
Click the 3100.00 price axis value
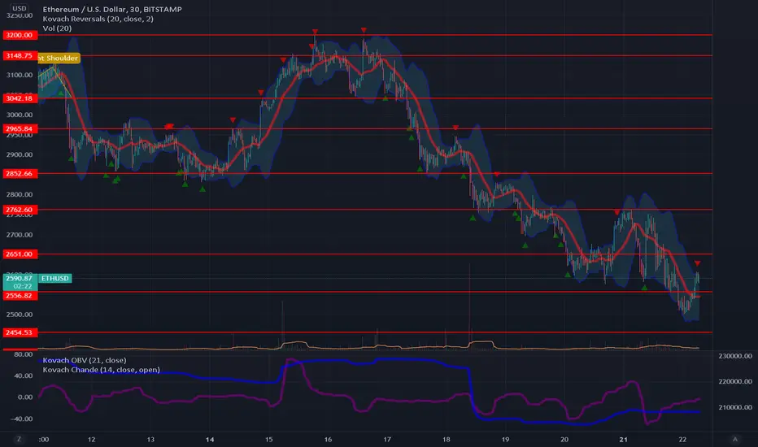[20, 75]
